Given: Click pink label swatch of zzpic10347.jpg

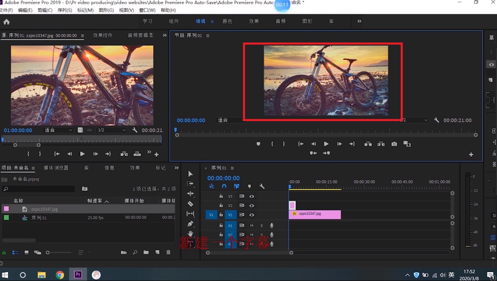Looking at the screenshot, I should tap(6, 209).
